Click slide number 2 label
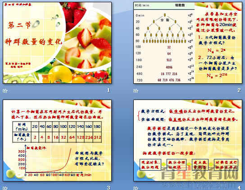 (239, 90)
